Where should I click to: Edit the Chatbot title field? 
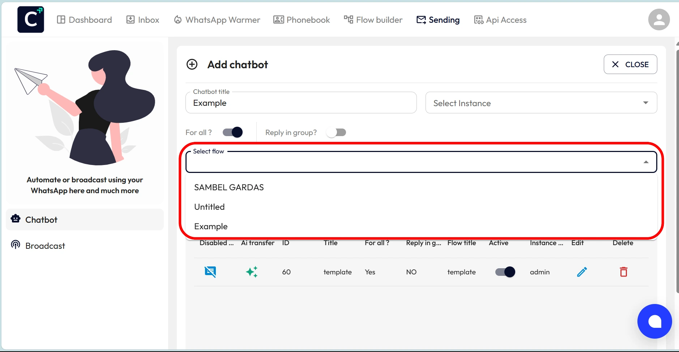click(301, 103)
